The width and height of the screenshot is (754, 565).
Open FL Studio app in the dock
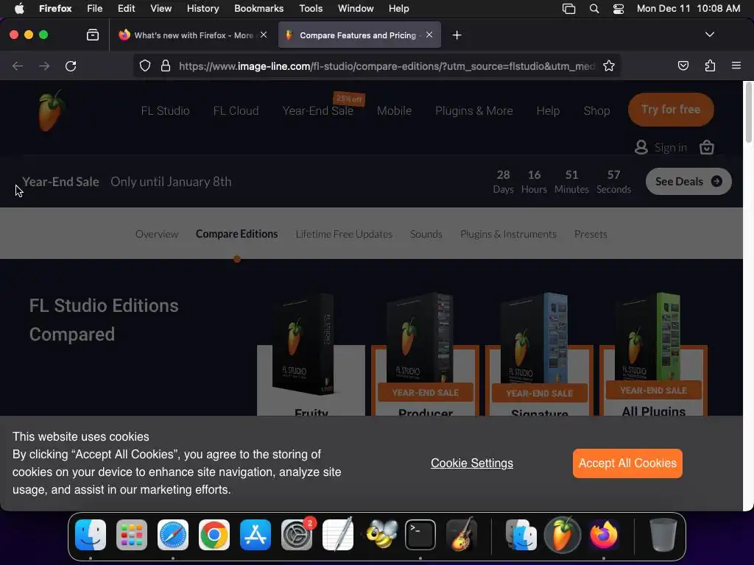pyautogui.click(x=562, y=535)
